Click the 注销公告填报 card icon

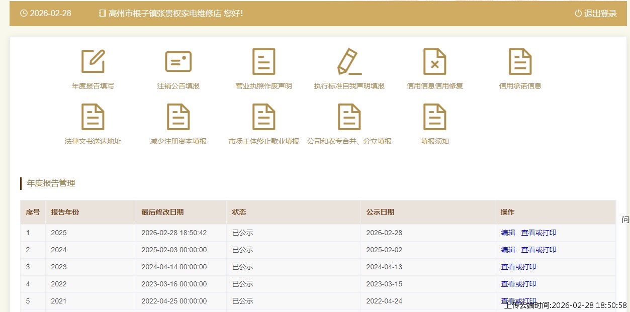coord(178,62)
